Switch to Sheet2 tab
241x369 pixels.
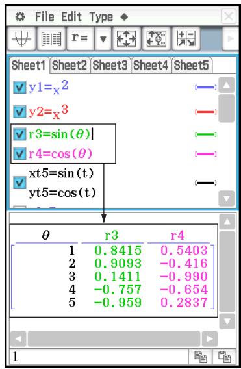click(x=70, y=65)
